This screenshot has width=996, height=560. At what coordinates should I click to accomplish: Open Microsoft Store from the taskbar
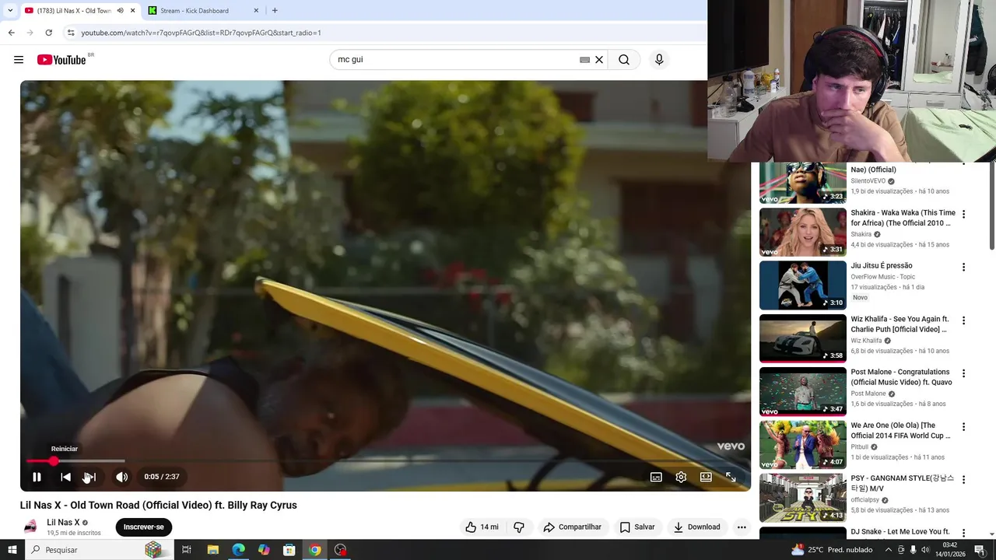click(x=289, y=550)
